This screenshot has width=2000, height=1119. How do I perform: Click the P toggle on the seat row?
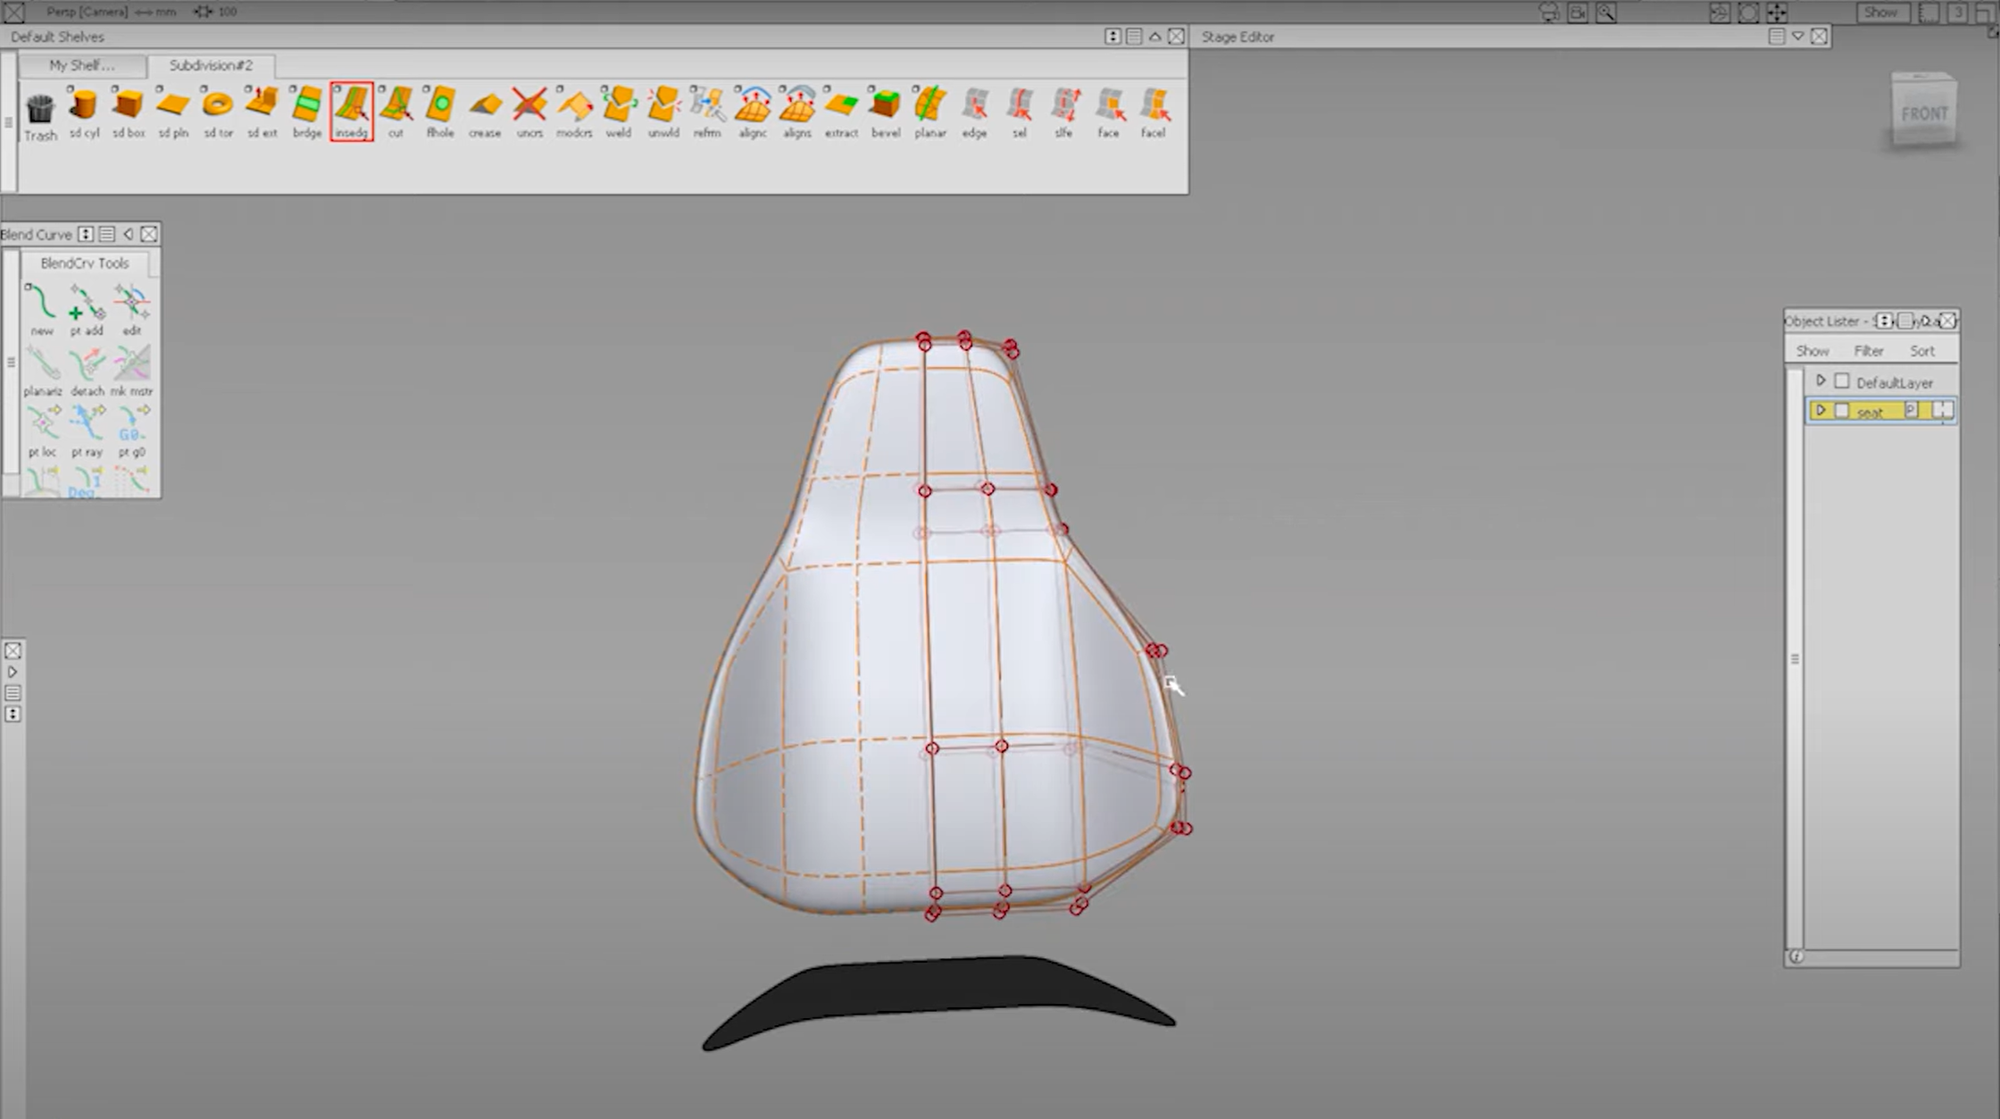coord(1909,411)
